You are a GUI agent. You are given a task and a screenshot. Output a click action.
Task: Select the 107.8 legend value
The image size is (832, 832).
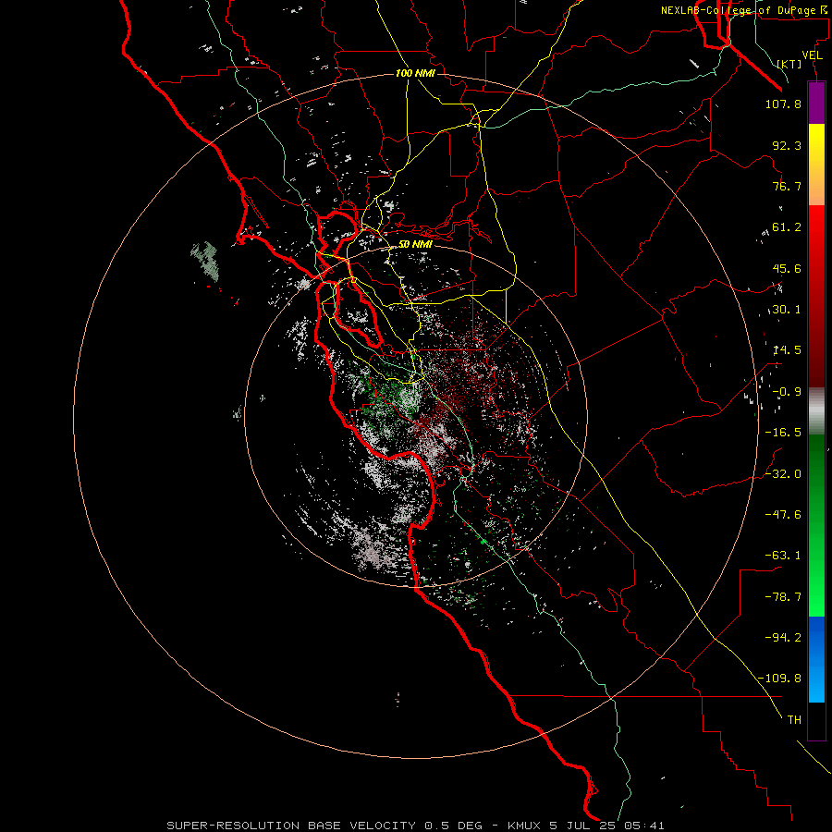[x=783, y=104]
